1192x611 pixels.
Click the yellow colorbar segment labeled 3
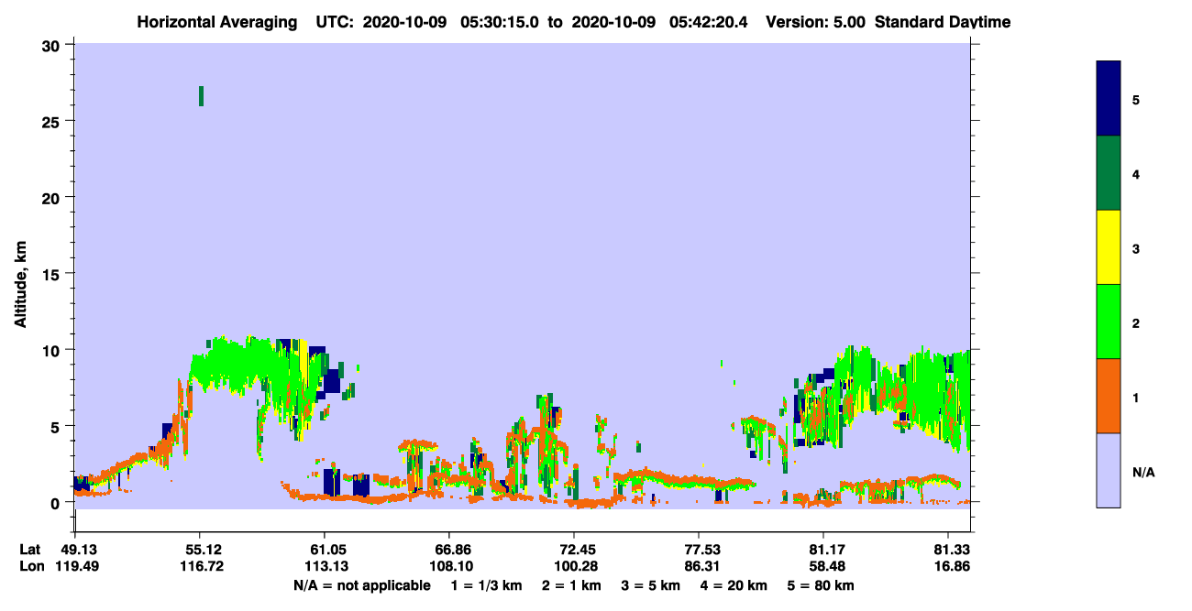pyautogui.click(x=1109, y=247)
